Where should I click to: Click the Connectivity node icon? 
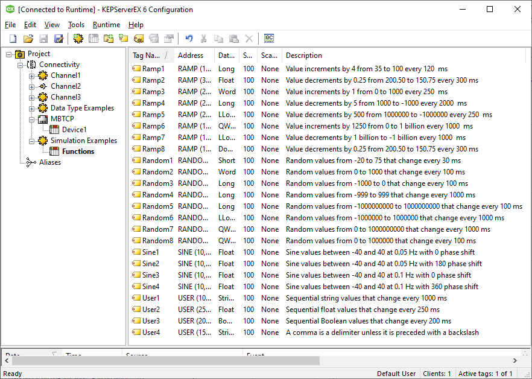[x=31, y=65]
